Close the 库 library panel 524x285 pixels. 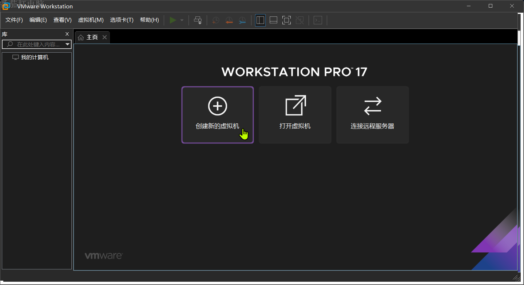pyautogui.click(x=67, y=34)
